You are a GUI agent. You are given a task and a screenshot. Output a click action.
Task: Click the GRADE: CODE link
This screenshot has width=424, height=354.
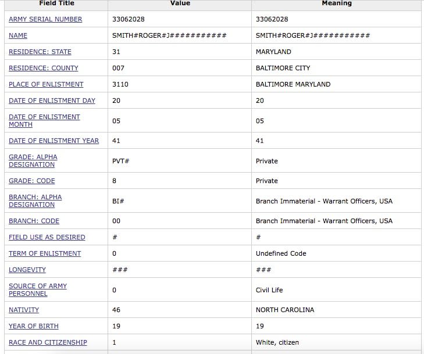(32, 181)
